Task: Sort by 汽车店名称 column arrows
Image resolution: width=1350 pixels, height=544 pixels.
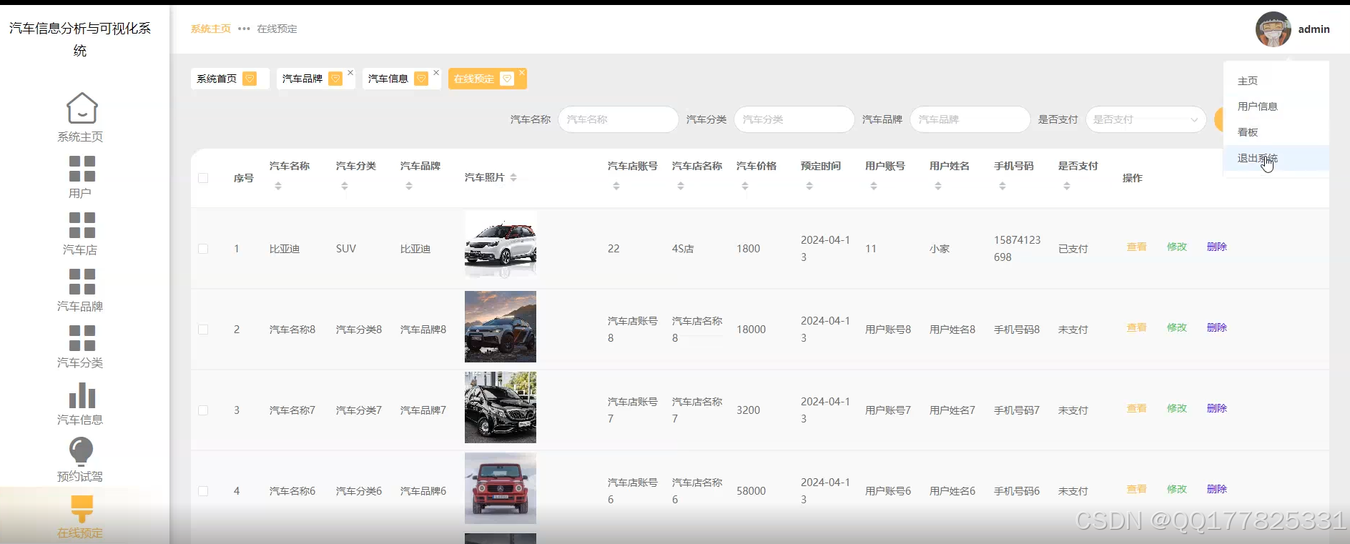Action: [x=681, y=186]
